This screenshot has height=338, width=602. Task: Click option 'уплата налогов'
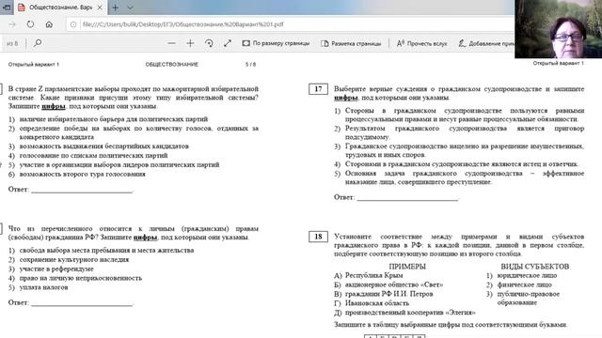pos(44,287)
